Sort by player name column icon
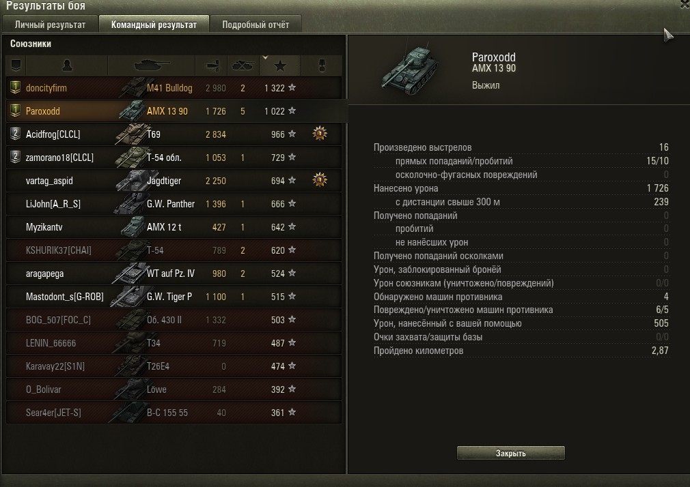 [x=67, y=65]
